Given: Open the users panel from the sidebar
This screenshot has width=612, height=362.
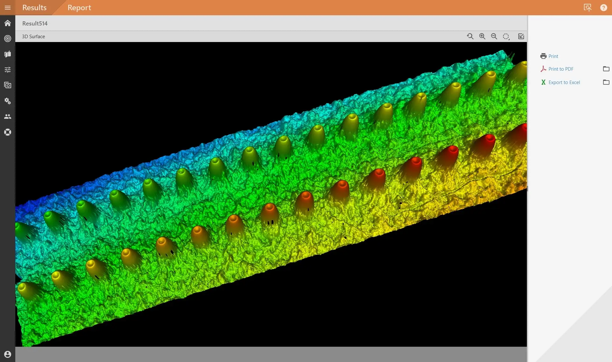Looking at the screenshot, I should [8, 117].
